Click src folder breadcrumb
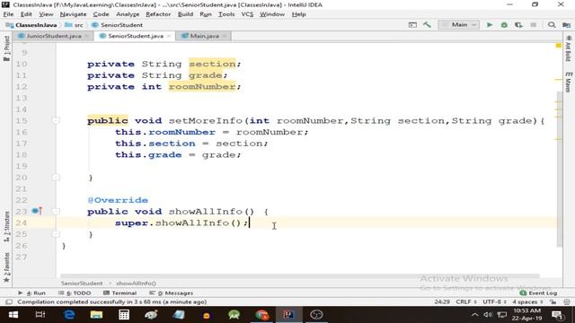 click(75, 25)
